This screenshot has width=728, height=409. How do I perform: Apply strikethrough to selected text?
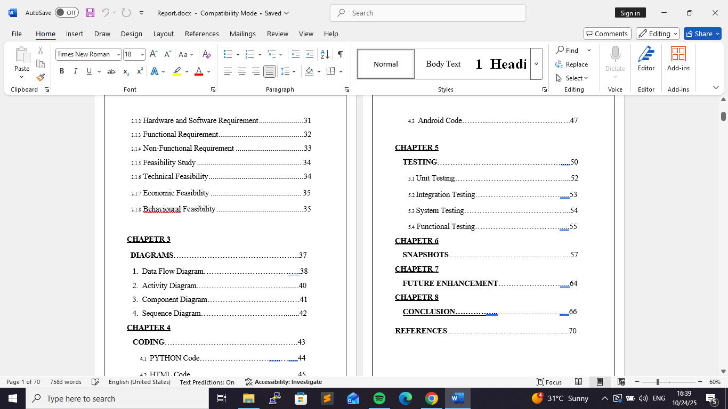[111, 71]
